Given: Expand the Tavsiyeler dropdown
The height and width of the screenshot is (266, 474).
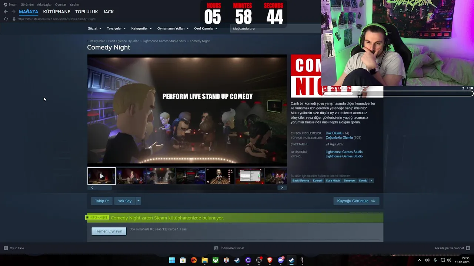Looking at the screenshot, I should (x=116, y=28).
